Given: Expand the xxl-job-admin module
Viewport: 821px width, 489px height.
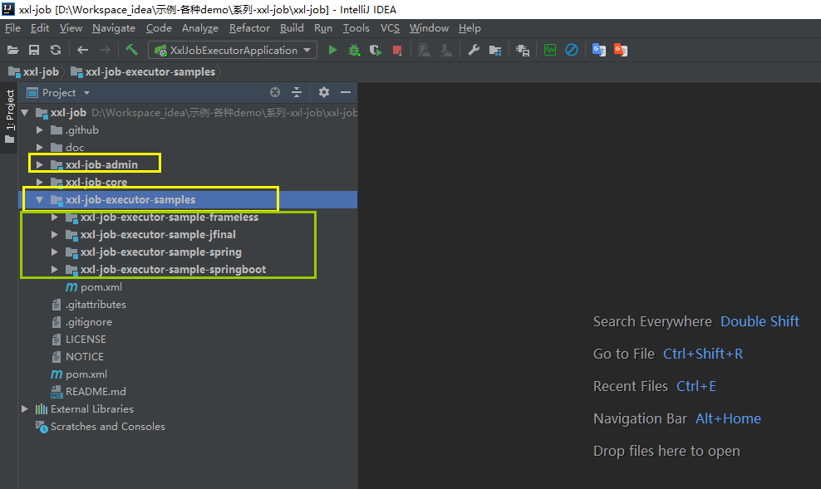Looking at the screenshot, I should pos(40,164).
